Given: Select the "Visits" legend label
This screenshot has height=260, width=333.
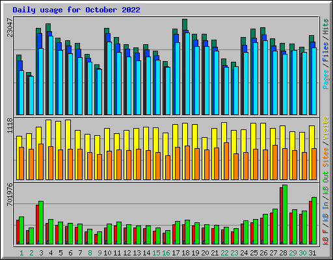Looking at the screenshot, I should tap(326, 128).
